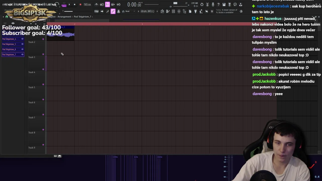
Task: Click hazenkus username in chat
Action: click(273, 19)
